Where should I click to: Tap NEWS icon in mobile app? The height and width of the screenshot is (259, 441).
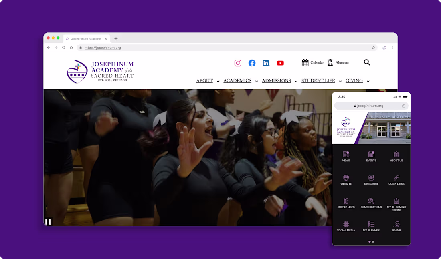(x=346, y=154)
